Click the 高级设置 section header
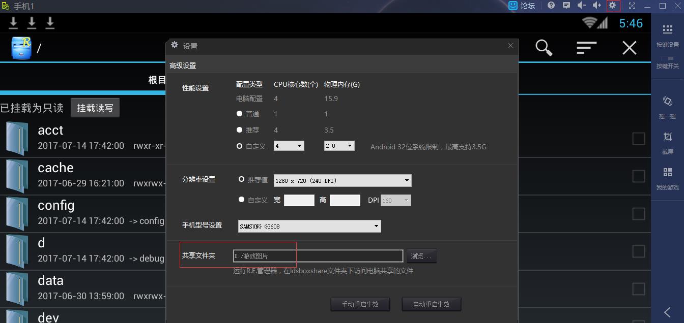The image size is (684, 323). pyautogui.click(x=183, y=66)
